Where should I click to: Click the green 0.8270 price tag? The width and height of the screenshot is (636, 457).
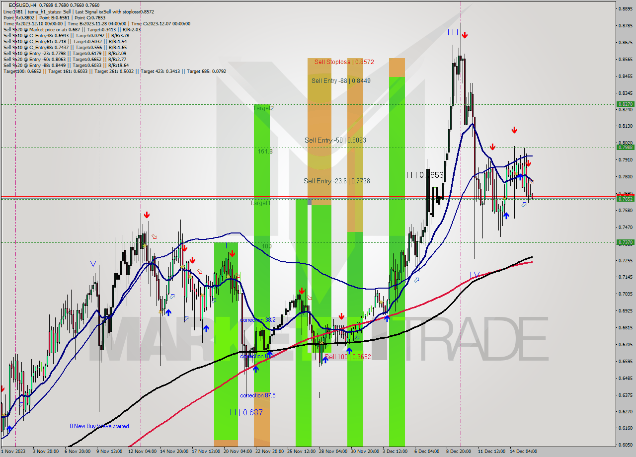(625, 104)
